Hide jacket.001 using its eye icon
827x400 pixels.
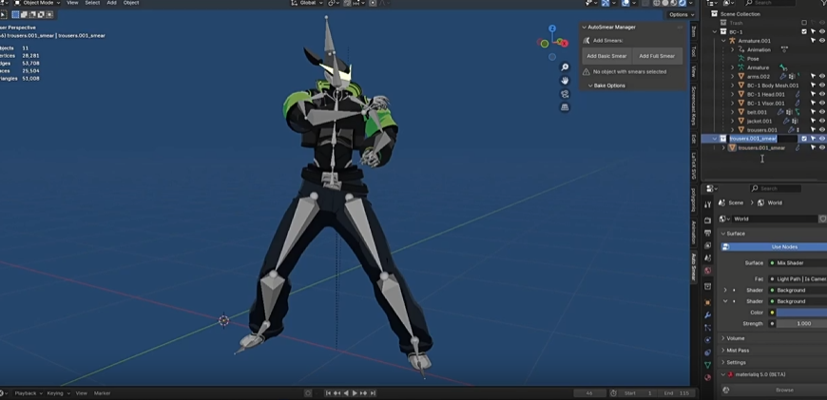822,121
